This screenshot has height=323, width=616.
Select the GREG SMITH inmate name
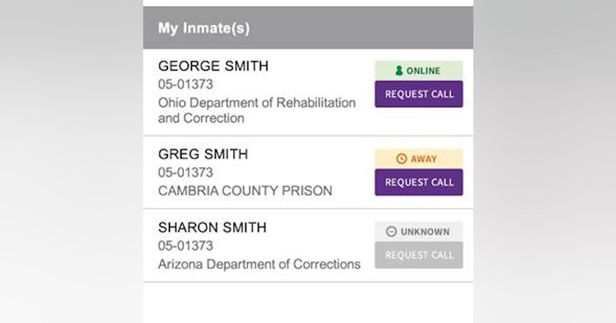tap(203, 154)
